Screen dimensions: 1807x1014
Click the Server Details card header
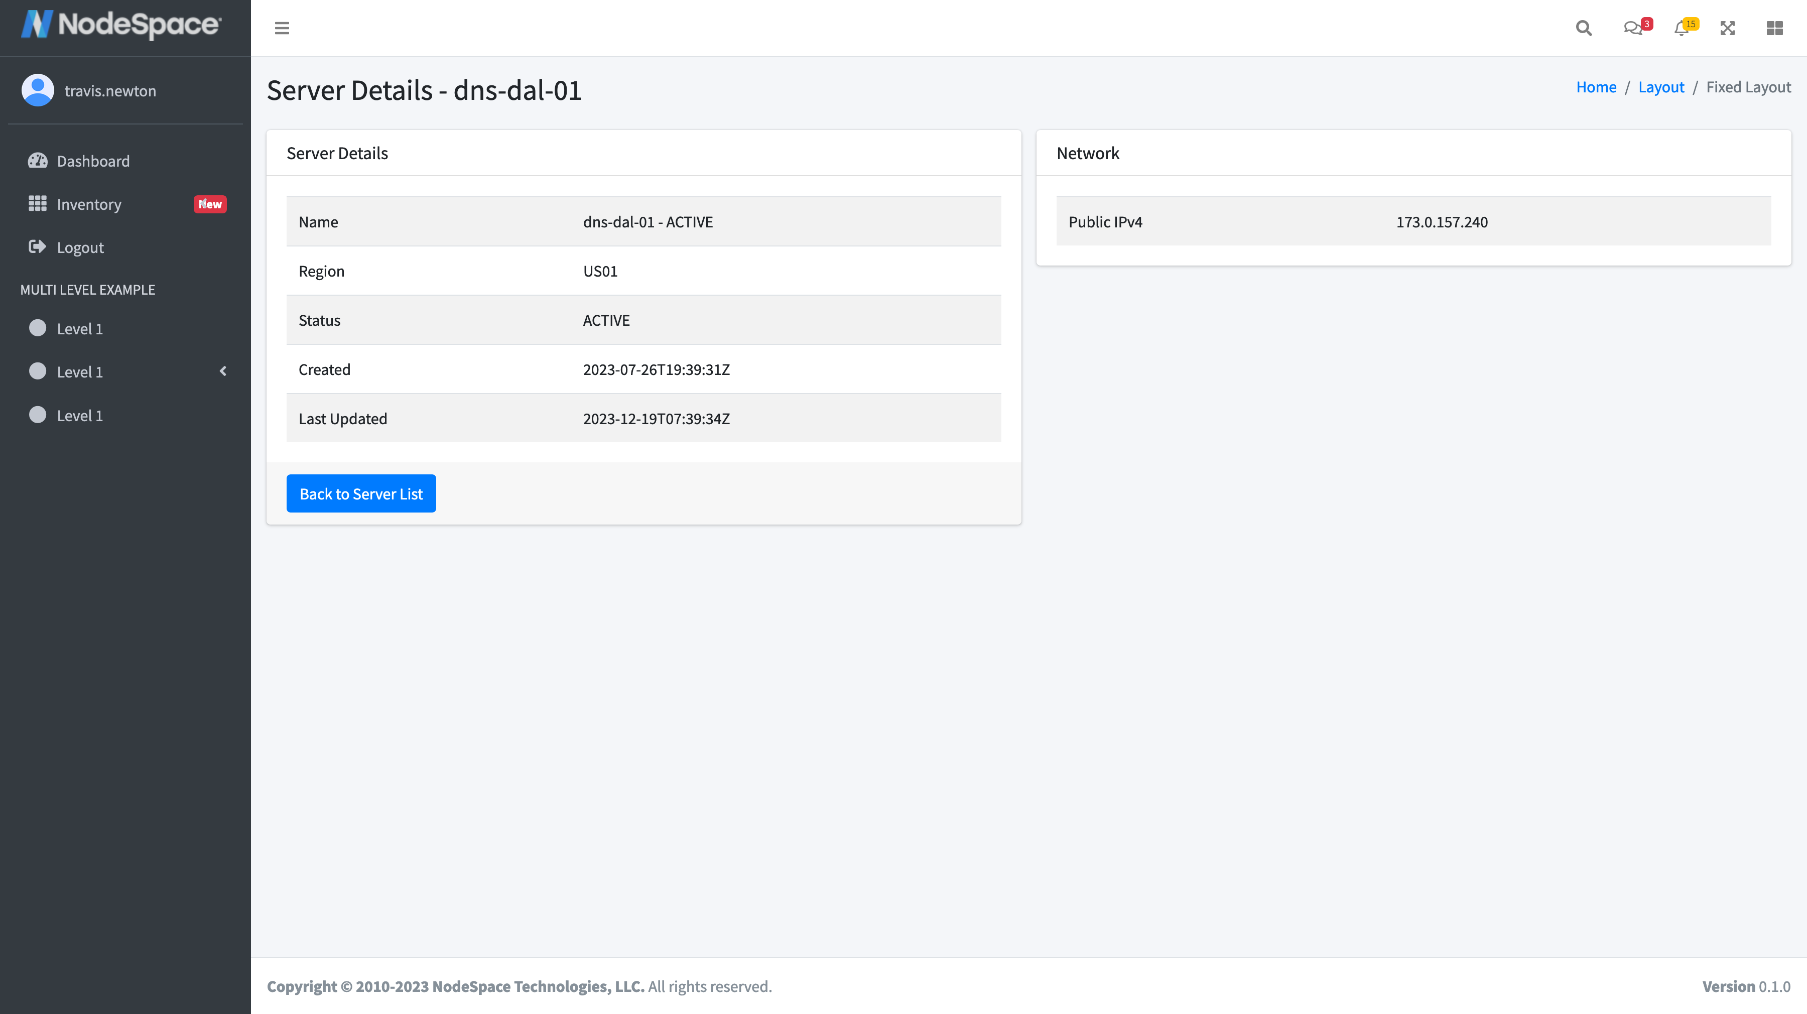pos(643,153)
